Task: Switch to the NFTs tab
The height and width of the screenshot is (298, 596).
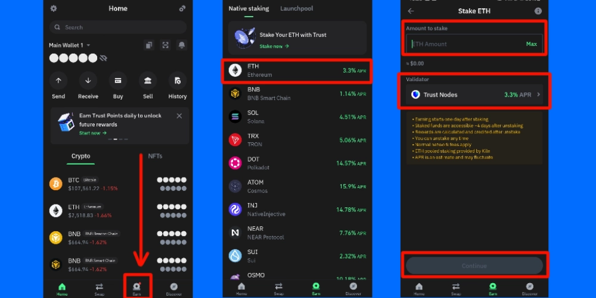Action: pyautogui.click(x=155, y=156)
